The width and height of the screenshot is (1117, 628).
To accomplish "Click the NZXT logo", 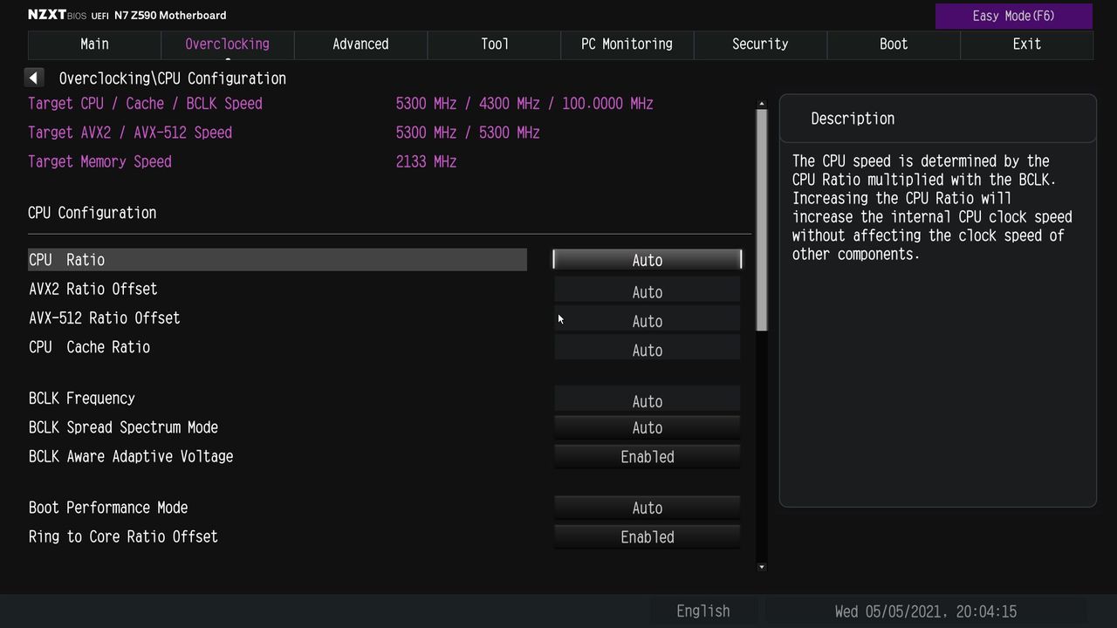I will pos(46,15).
